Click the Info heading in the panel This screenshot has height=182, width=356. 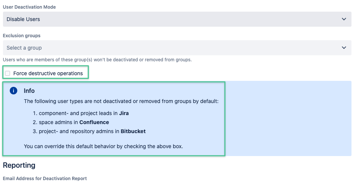click(29, 91)
